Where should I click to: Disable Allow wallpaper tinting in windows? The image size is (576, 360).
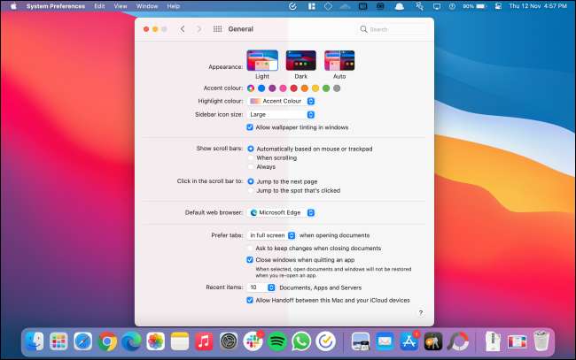pyautogui.click(x=250, y=127)
